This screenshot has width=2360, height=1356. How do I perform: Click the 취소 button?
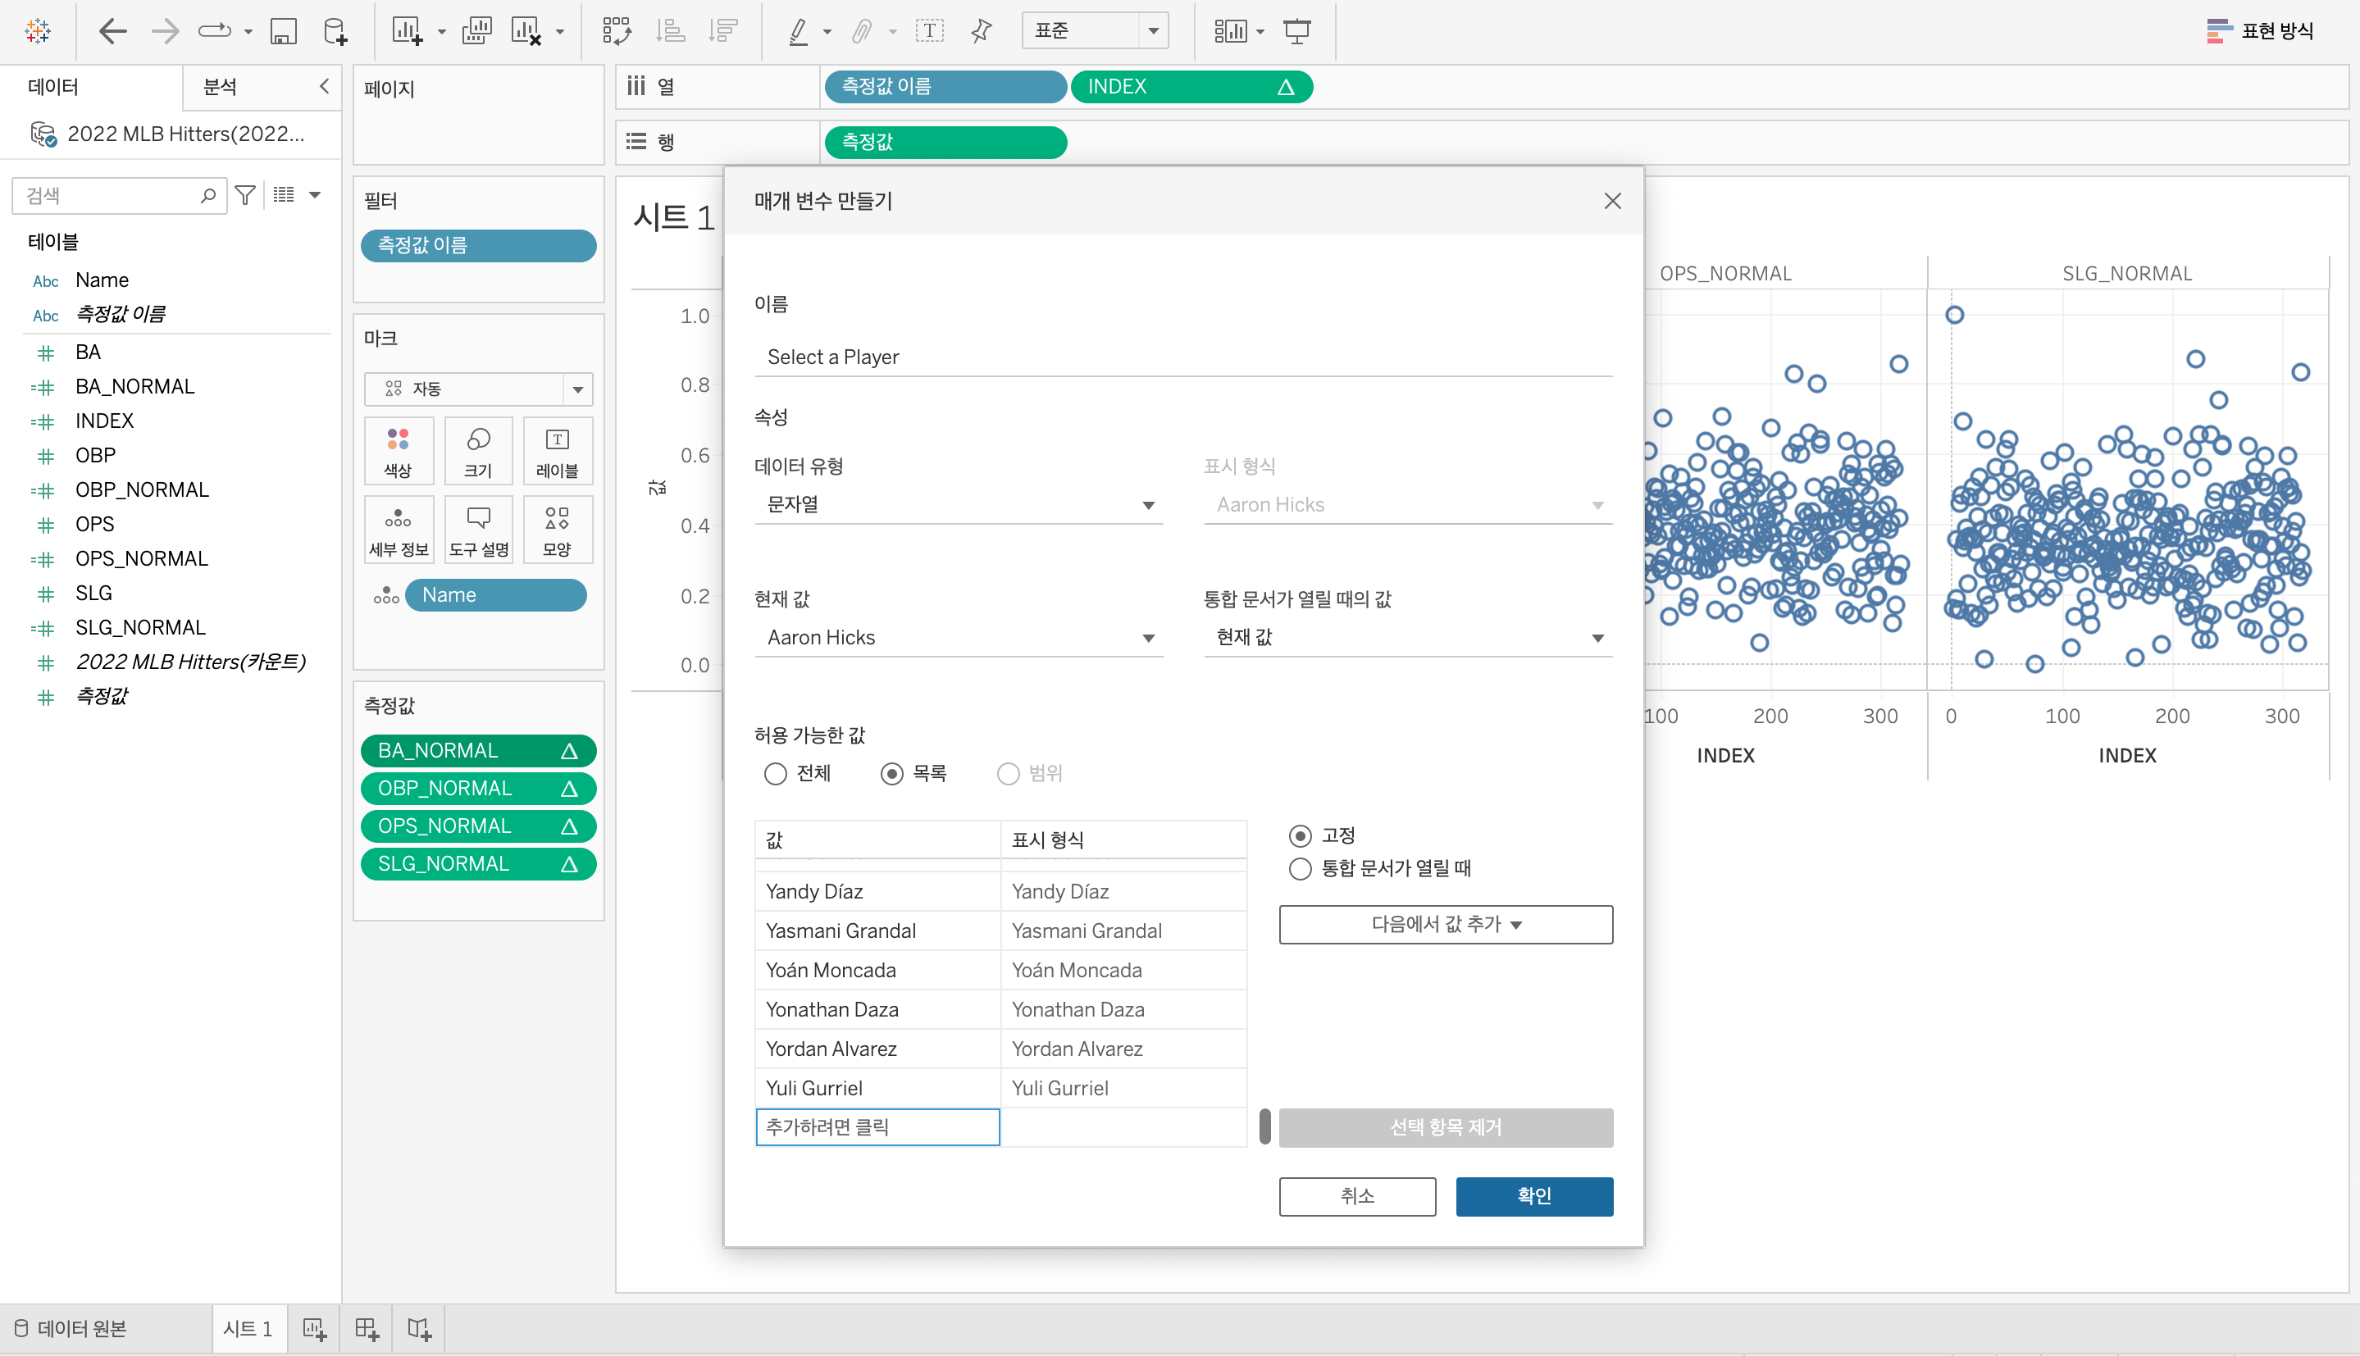pyautogui.click(x=1357, y=1197)
